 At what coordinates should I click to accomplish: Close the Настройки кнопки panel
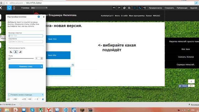[44, 17]
